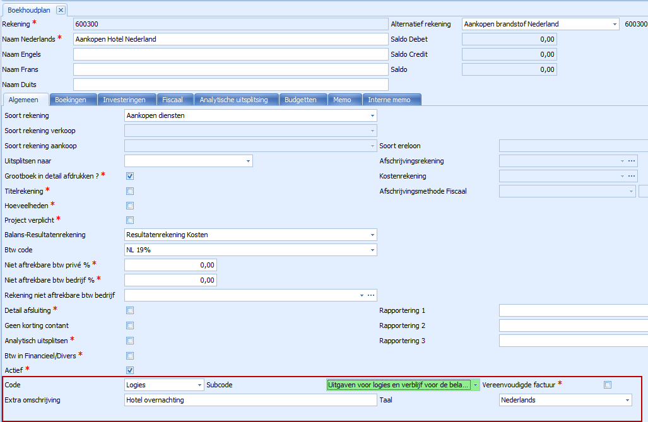648x422 pixels.
Task: Open the Interne memo tab
Action: (x=389, y=100)
